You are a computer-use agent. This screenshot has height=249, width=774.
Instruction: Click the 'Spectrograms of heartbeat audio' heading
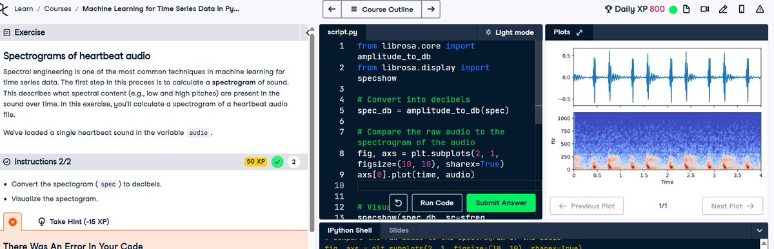tap(77, 56)
